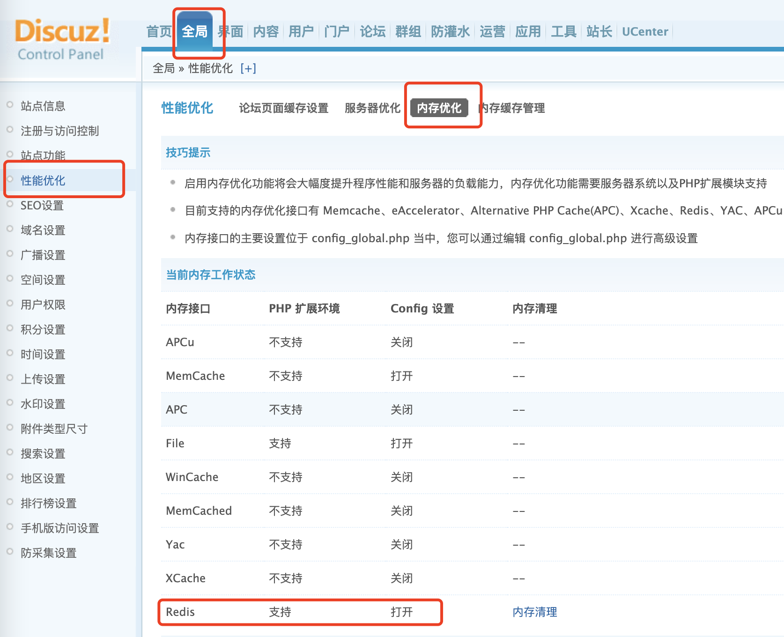This screenshot has height=637, width=784.
Task: Open 水印设置 in the sidebar
Action: point(43,404)
